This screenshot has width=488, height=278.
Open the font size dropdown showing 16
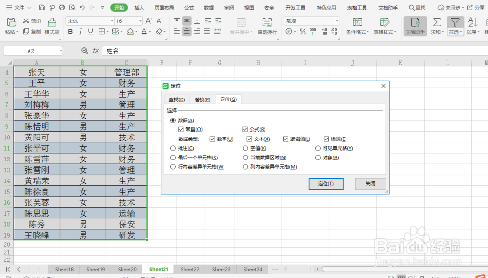140,21
